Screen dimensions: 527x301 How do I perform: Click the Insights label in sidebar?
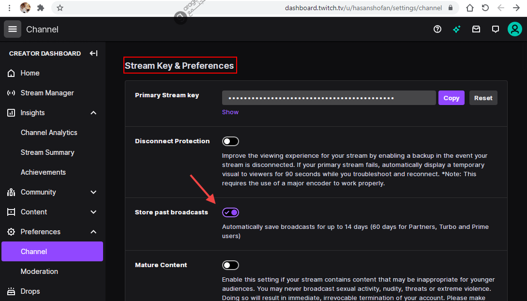pyautogui.click(x=32, y=113)
